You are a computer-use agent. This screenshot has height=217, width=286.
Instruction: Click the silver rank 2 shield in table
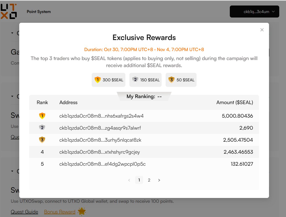pyautogui.click(x=42, y=128)
